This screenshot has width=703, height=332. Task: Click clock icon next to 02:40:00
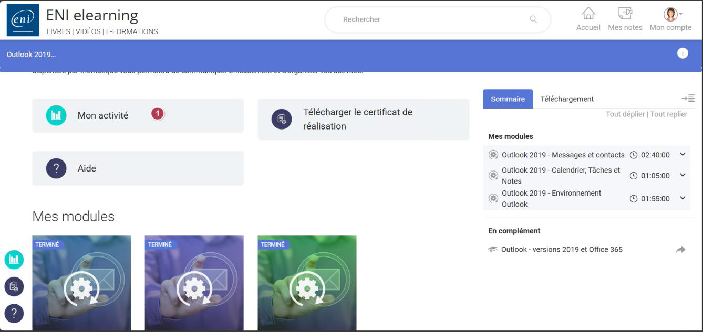634,155
